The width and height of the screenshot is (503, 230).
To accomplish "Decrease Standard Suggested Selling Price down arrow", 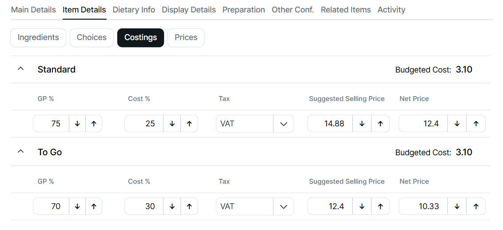I will (x=362, y=124).
